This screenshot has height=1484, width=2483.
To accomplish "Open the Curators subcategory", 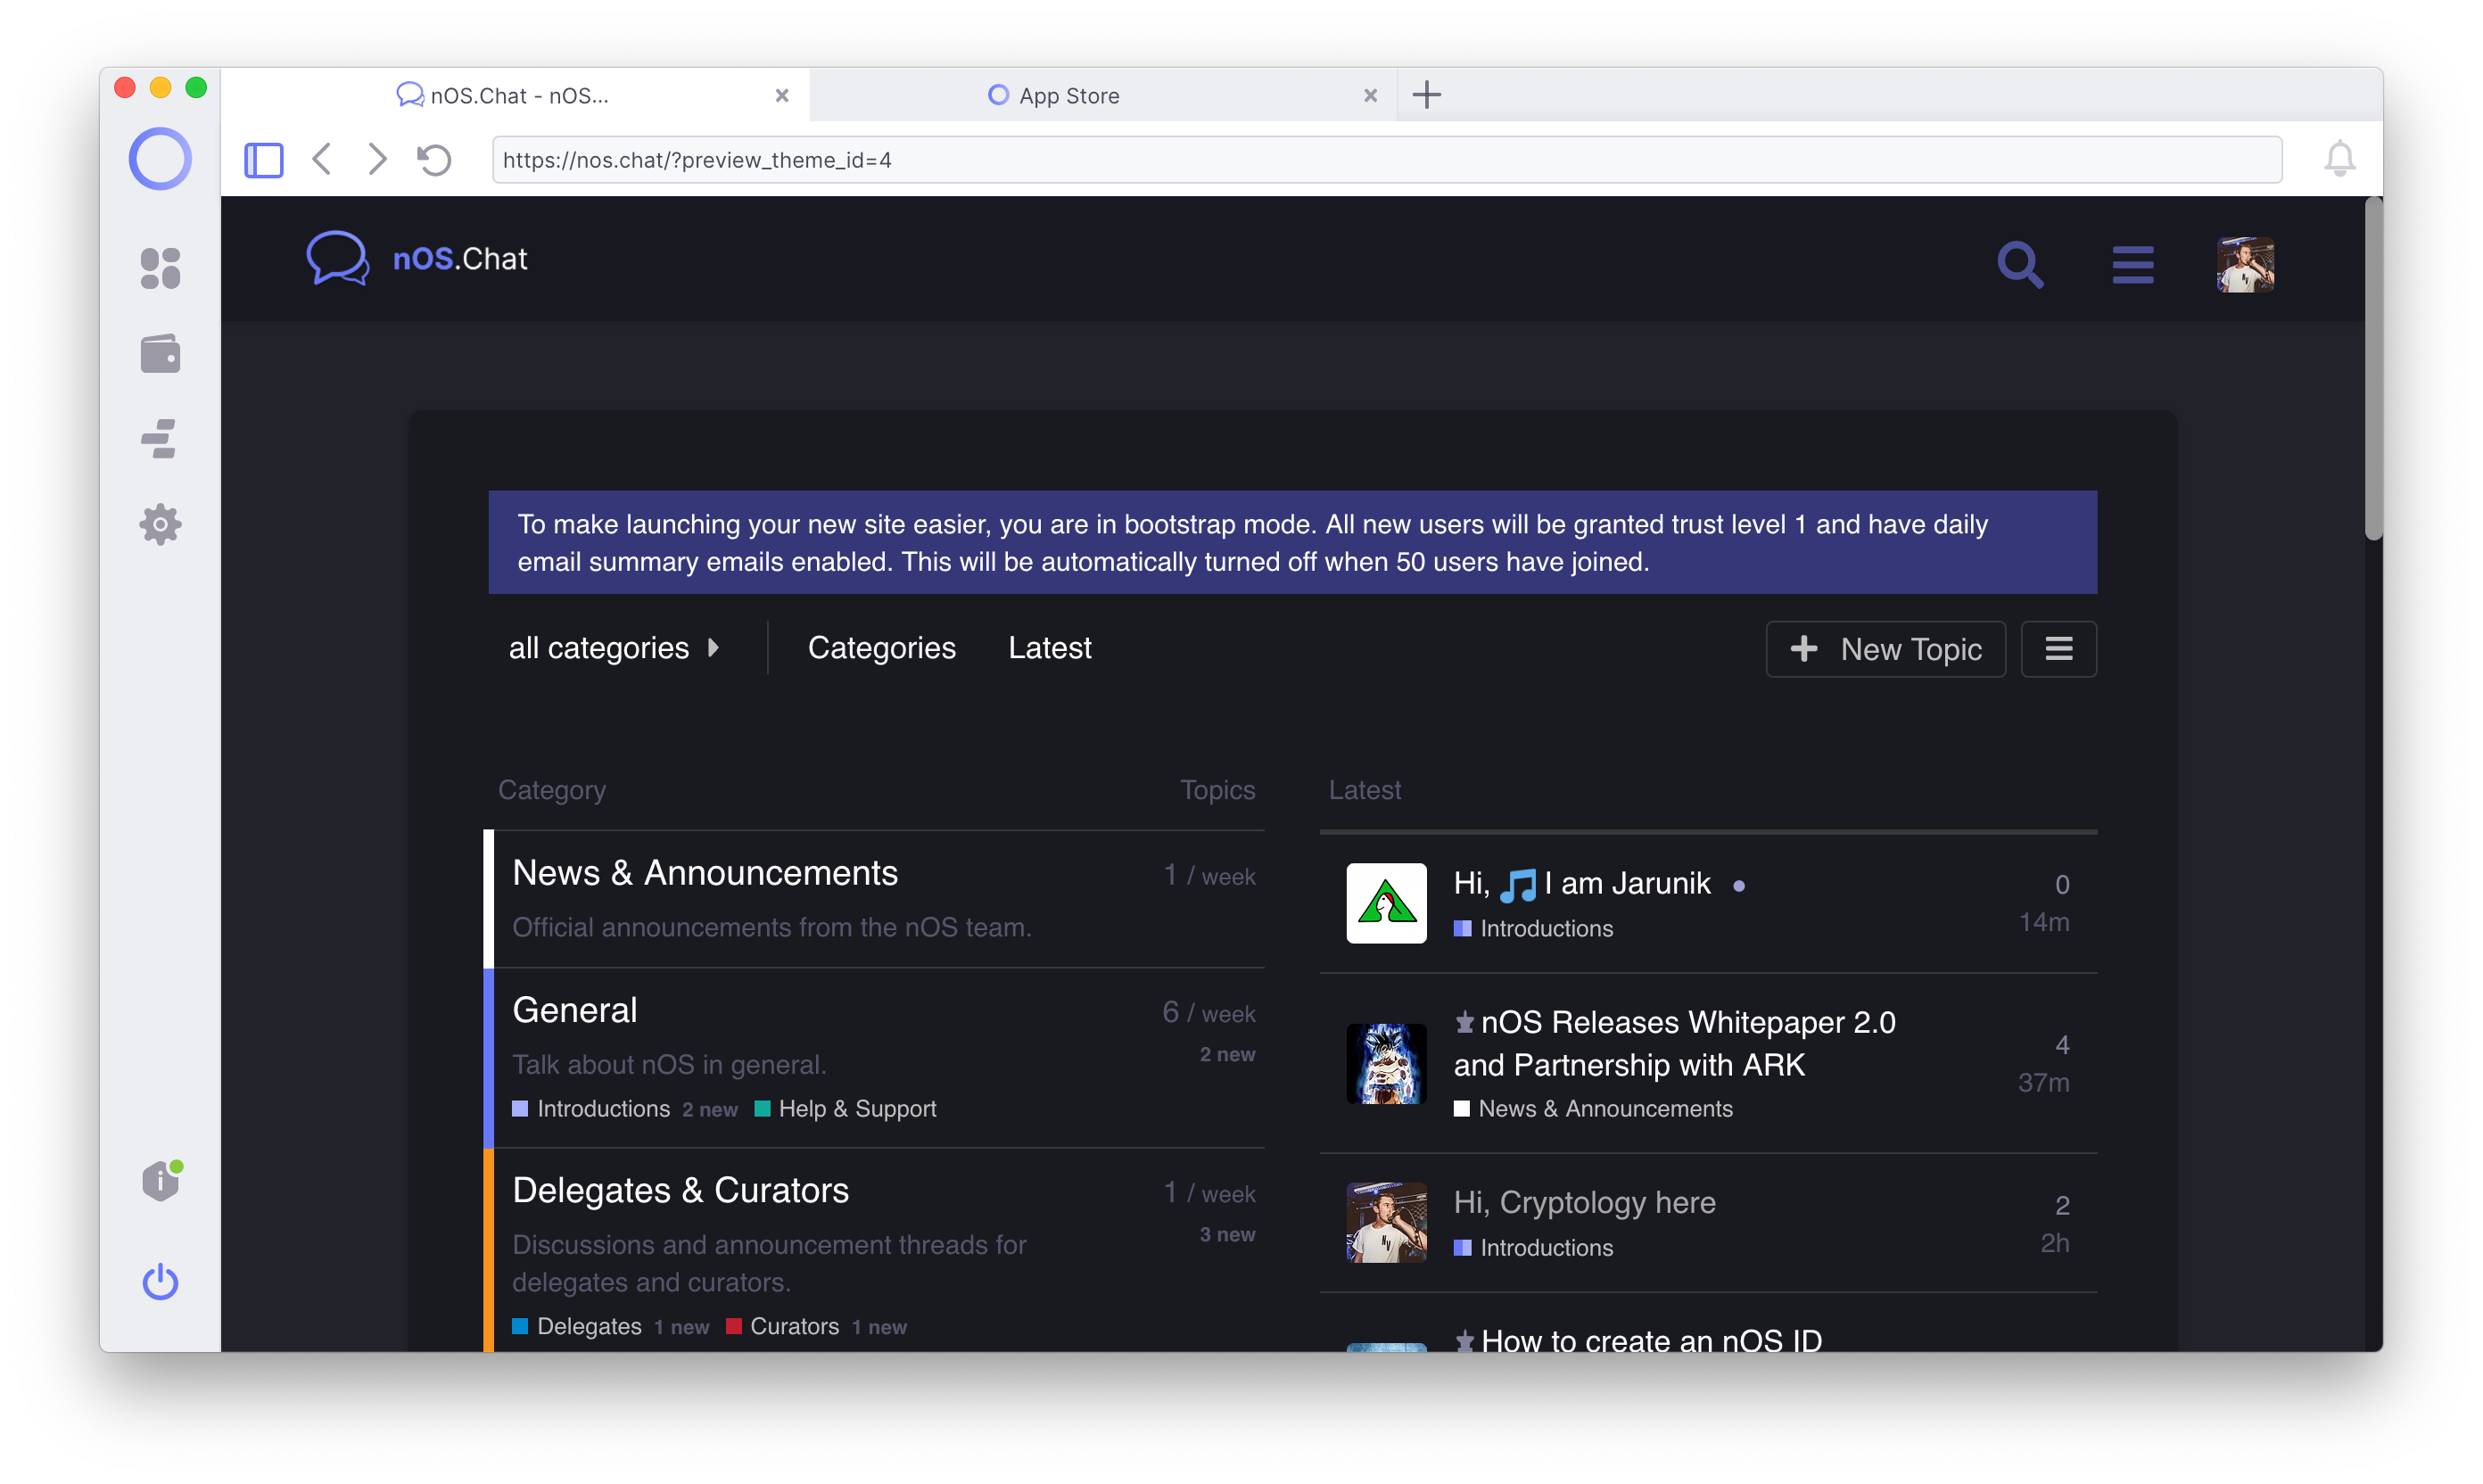I will pos(794,1326).
